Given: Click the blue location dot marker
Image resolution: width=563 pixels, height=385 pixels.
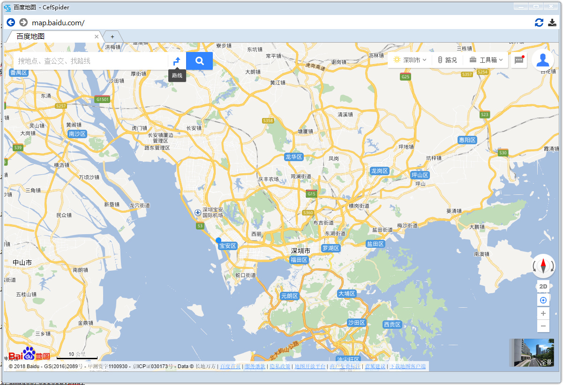Looking at the screenshot, I should point(218,240).
